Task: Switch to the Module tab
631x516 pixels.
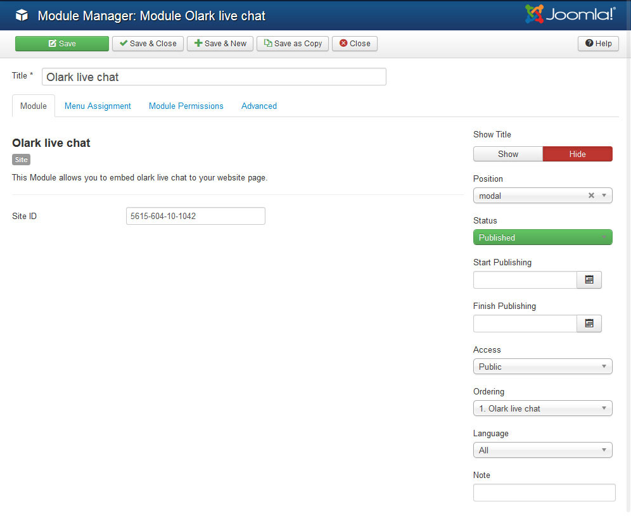Action: 34,106
